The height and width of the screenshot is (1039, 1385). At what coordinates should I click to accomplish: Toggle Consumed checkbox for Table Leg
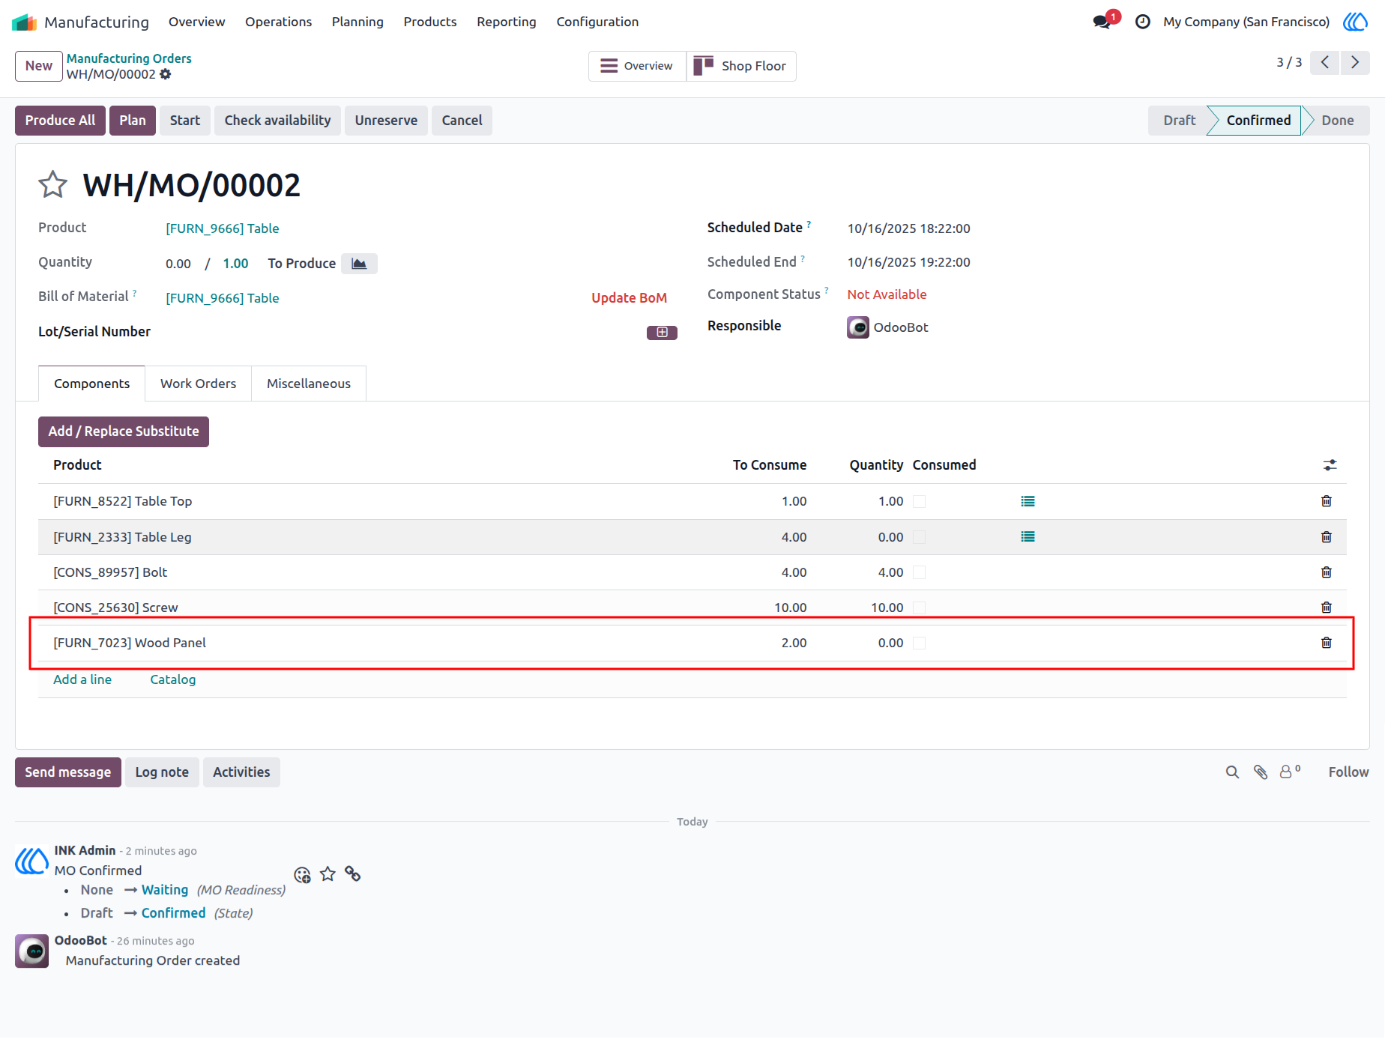[919, 537]
